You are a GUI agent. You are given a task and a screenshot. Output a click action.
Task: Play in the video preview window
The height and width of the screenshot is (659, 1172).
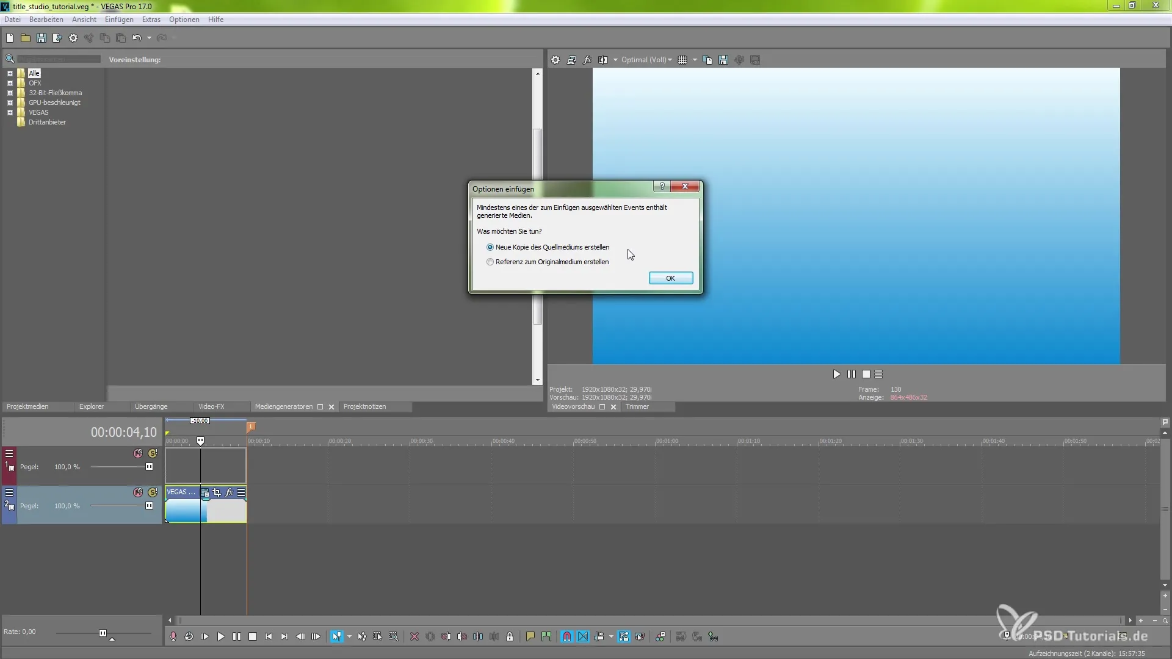point(837,374)
